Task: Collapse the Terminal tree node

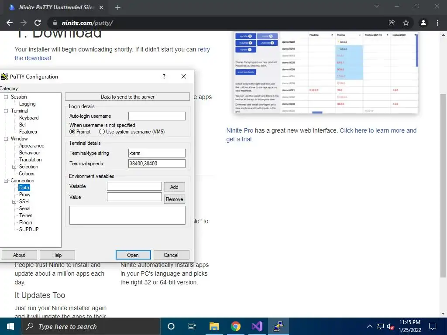Action: 6,111
